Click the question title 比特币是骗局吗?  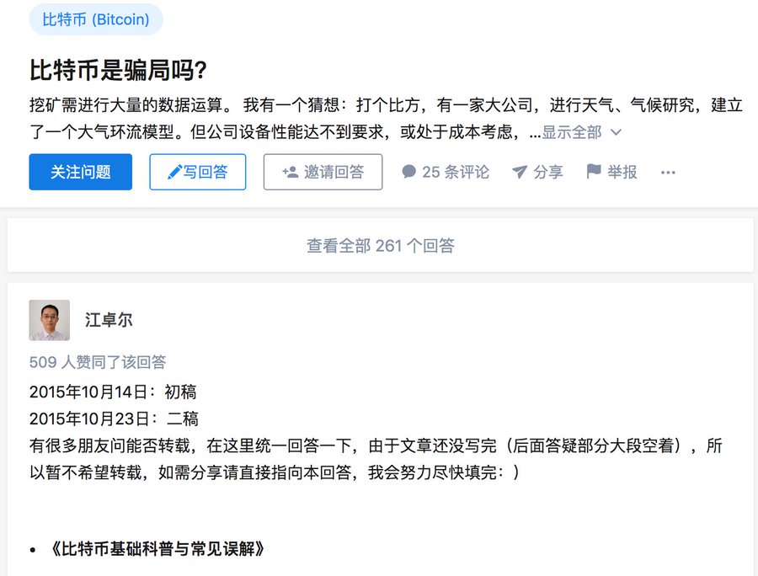coord(118,70)
